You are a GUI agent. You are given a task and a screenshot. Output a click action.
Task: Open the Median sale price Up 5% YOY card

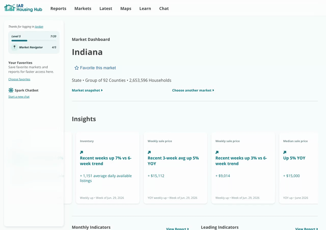point(298,168)
